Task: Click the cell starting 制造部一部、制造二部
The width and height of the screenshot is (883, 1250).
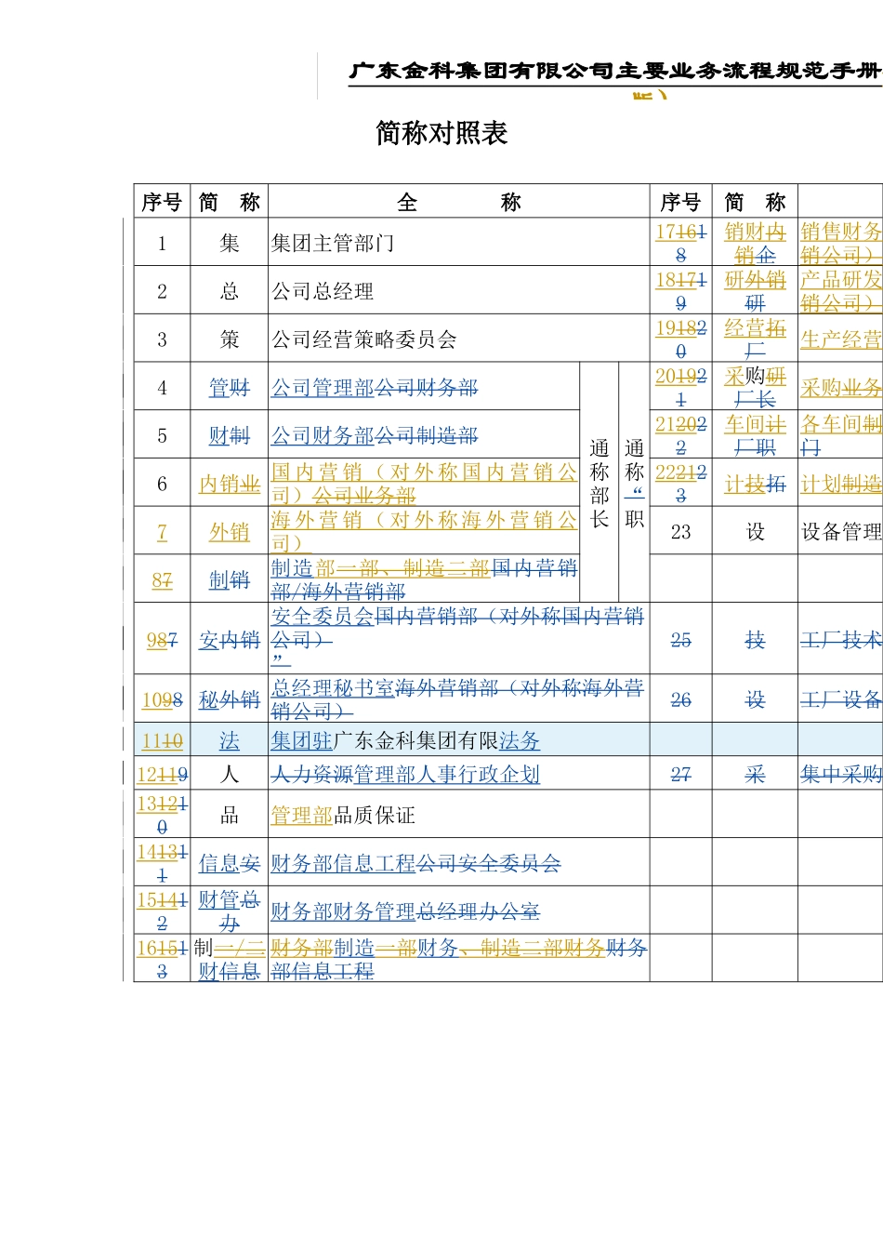Action: tap(424, 579)
